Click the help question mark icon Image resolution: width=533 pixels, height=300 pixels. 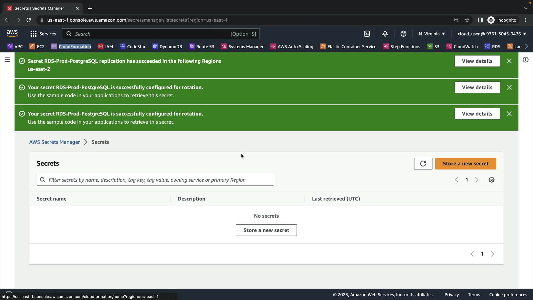click(403, 34)
